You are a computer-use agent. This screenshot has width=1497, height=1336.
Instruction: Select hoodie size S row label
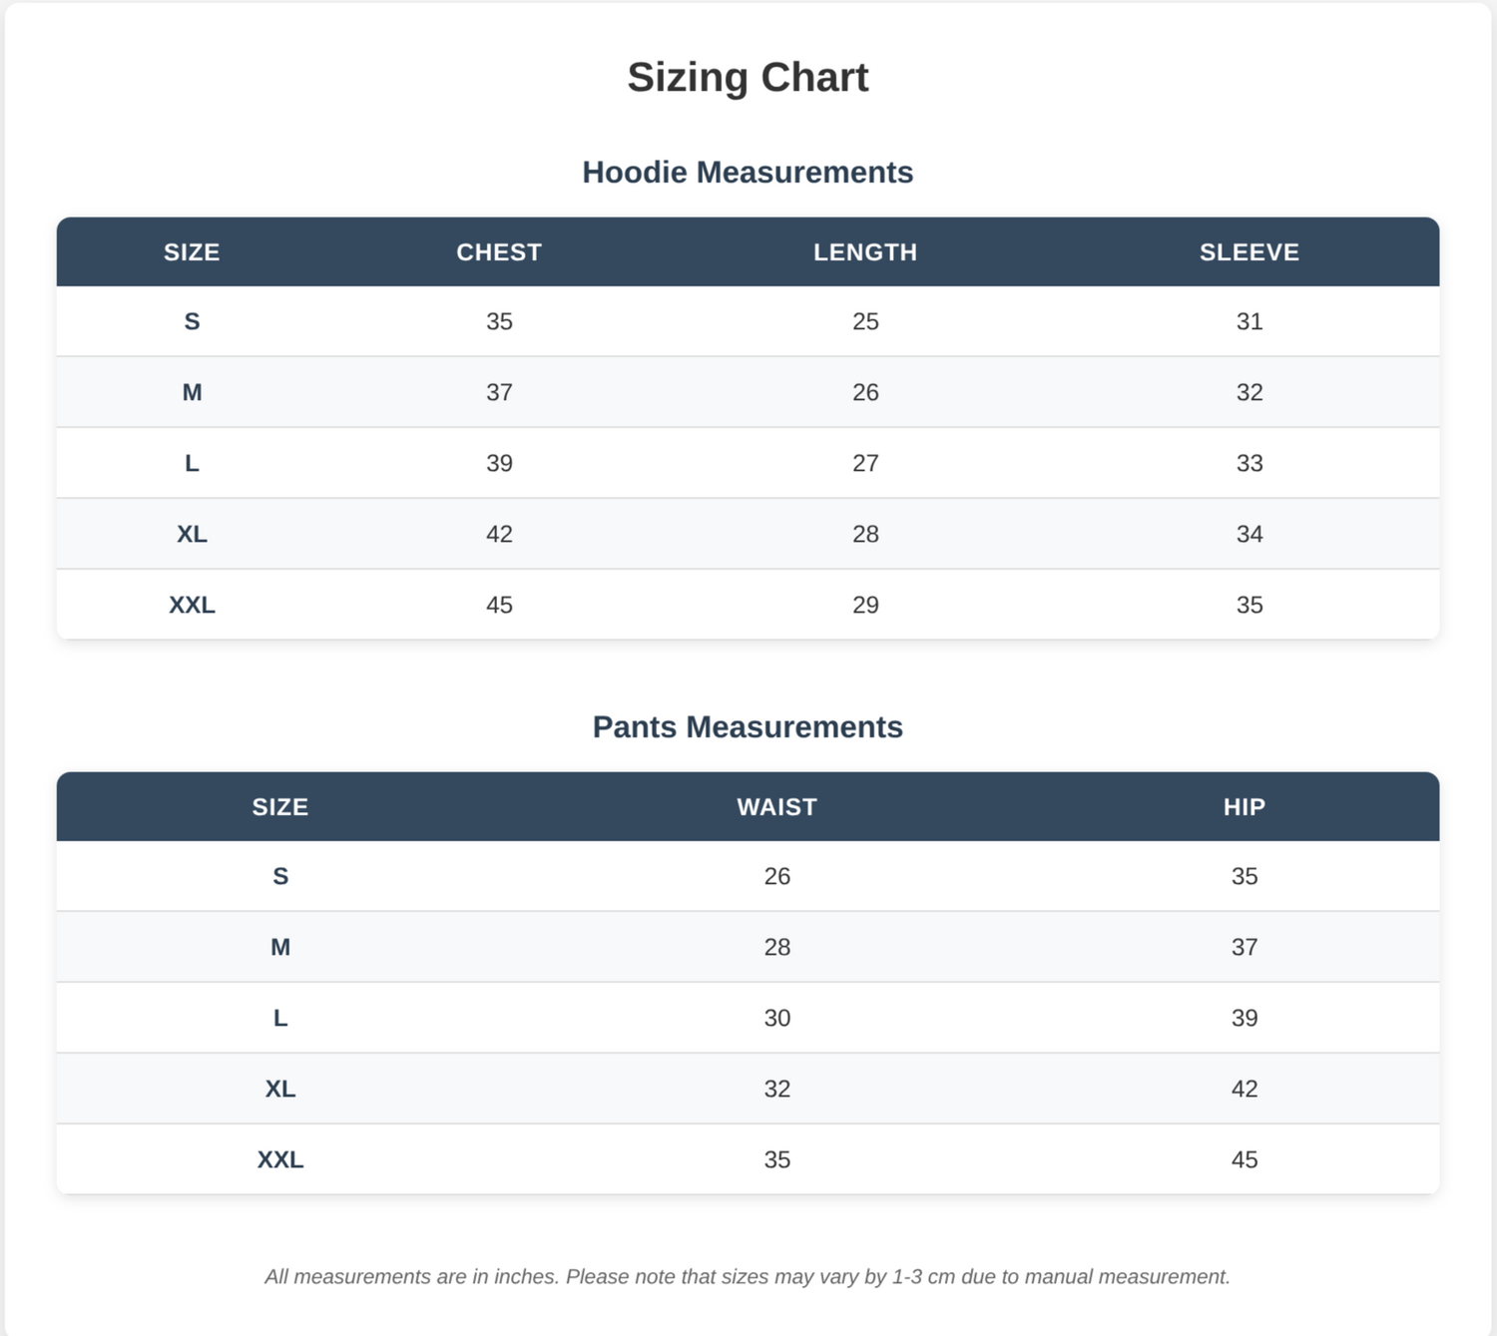click(x=192, y=321)
